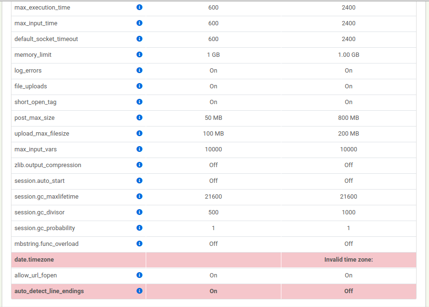Select the auto_detect_line_endings label
The width and height of the screenshot is (429, 307).
49,291
